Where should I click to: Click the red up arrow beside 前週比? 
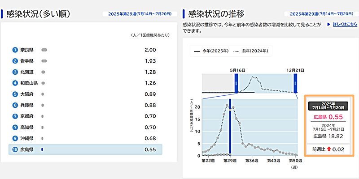328,149
